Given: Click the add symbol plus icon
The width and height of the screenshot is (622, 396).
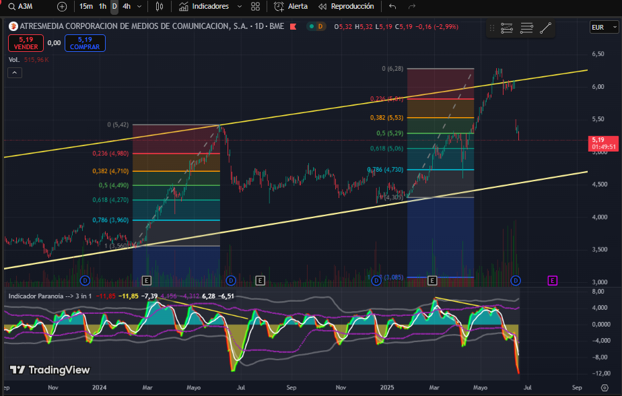Looking at the screenshot, I should [x=62, y=6].
